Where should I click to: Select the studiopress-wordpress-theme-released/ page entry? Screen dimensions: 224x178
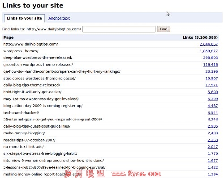tap(39, 79)
